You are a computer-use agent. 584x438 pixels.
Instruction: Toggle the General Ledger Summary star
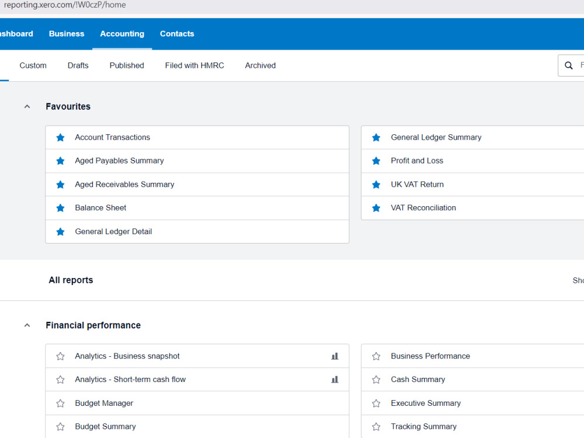[x=376, y=137]
